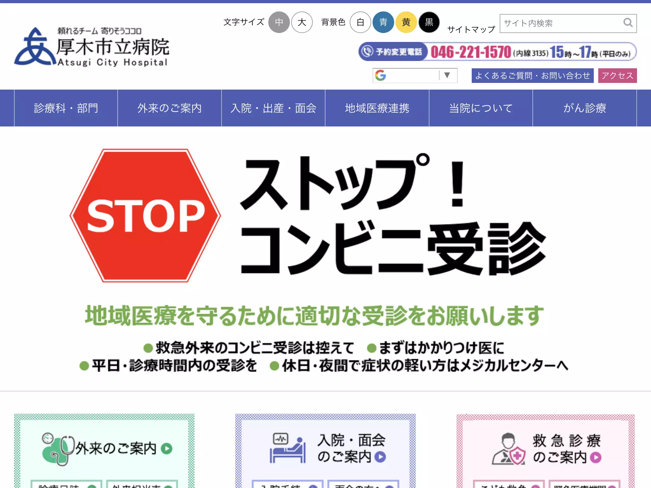Open 診療科・部門 menu
This screenshot has height=488, width=651.
[66, 108]
